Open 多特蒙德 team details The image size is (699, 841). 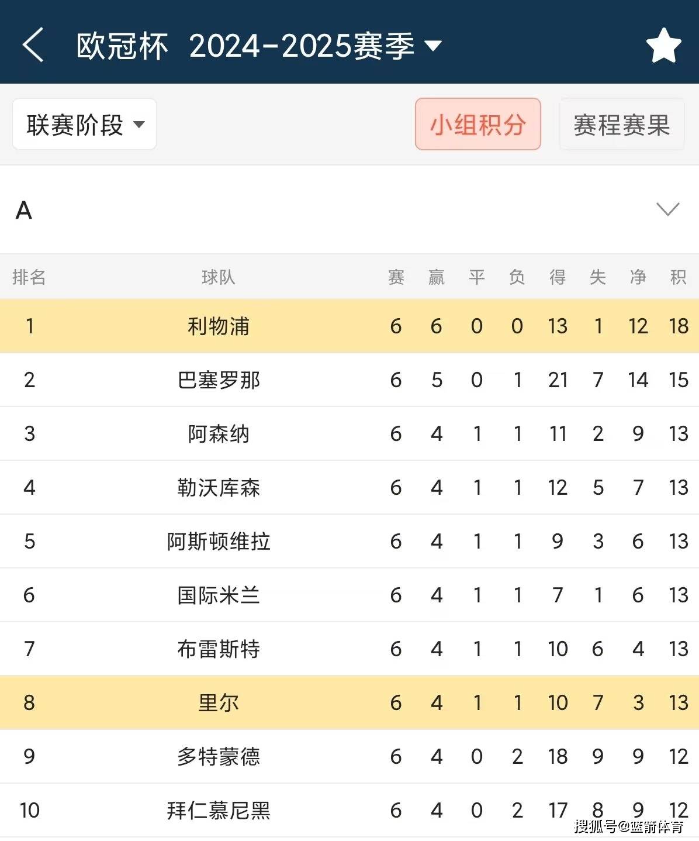pos(218,756)
